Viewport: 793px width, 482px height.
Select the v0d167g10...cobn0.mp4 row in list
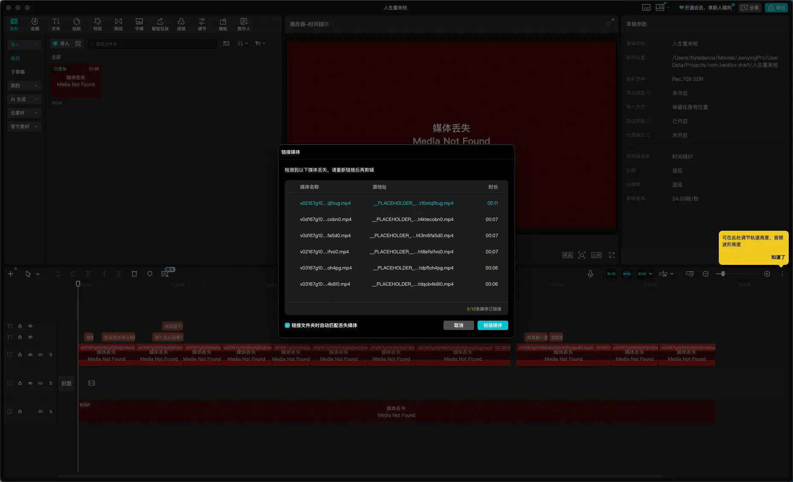tap(396, 219)
